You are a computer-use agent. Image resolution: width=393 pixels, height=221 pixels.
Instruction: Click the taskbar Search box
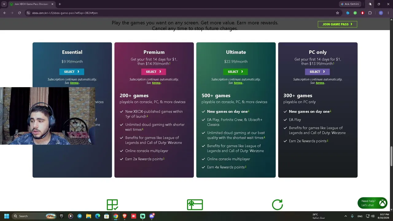point(34,216)
